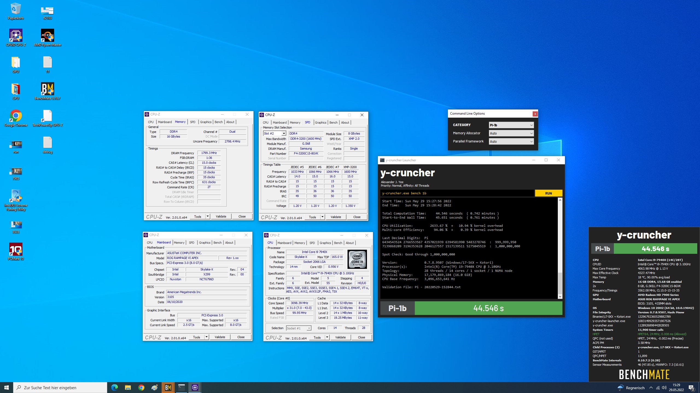Click the y-cruncher command line input field
The height and width of the screenshot is (393, 700).
coord(457,193)
